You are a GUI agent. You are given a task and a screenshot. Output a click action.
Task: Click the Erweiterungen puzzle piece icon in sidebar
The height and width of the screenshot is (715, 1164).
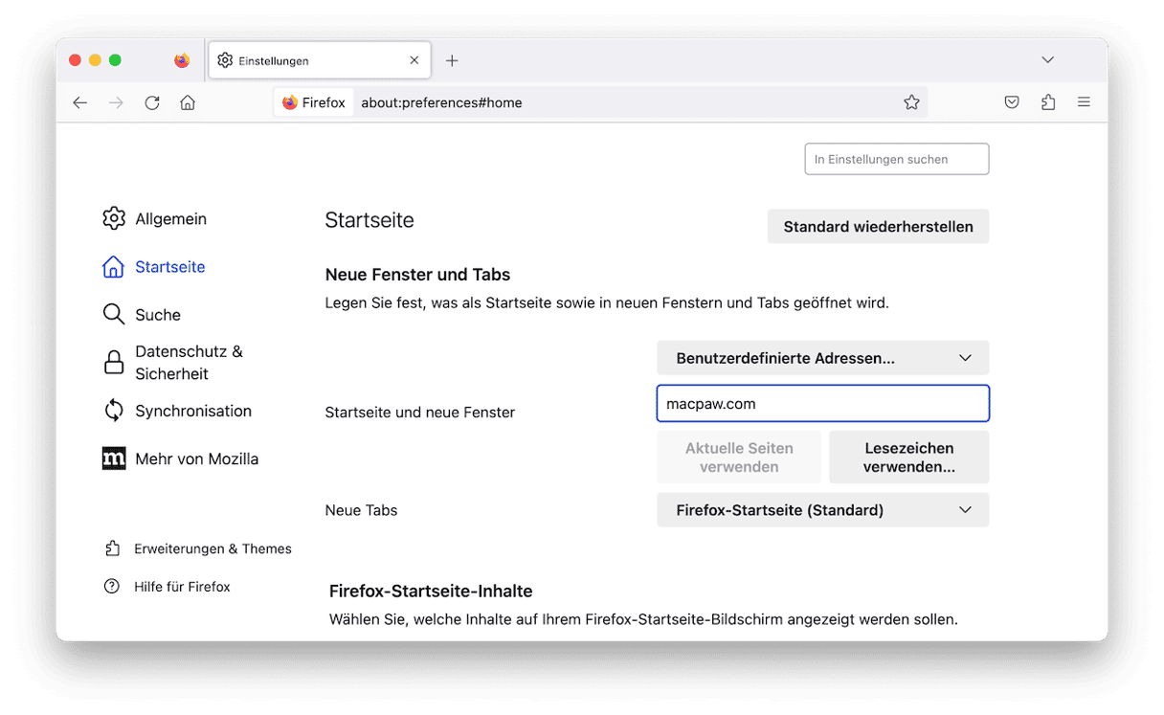[112, 548]
